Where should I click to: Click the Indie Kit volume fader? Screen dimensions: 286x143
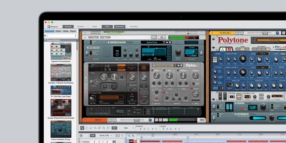point(136,120)
